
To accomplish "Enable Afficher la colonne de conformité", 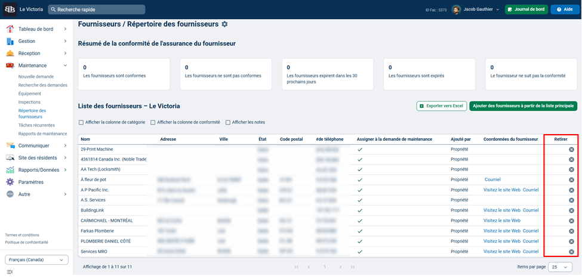I will [153, 122].
